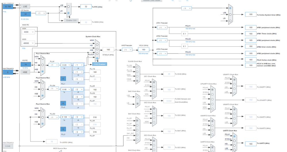Select PLL3P in the SAI1 Clock Mux
The width and height of the screenshot is (287, 152).
pyautogui.click(x=137, y=125)
